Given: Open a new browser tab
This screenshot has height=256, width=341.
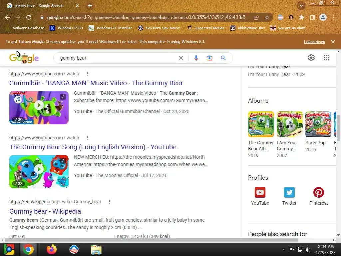Looking at the screenshot, I should pyautogui.click(x=90, y=6).
